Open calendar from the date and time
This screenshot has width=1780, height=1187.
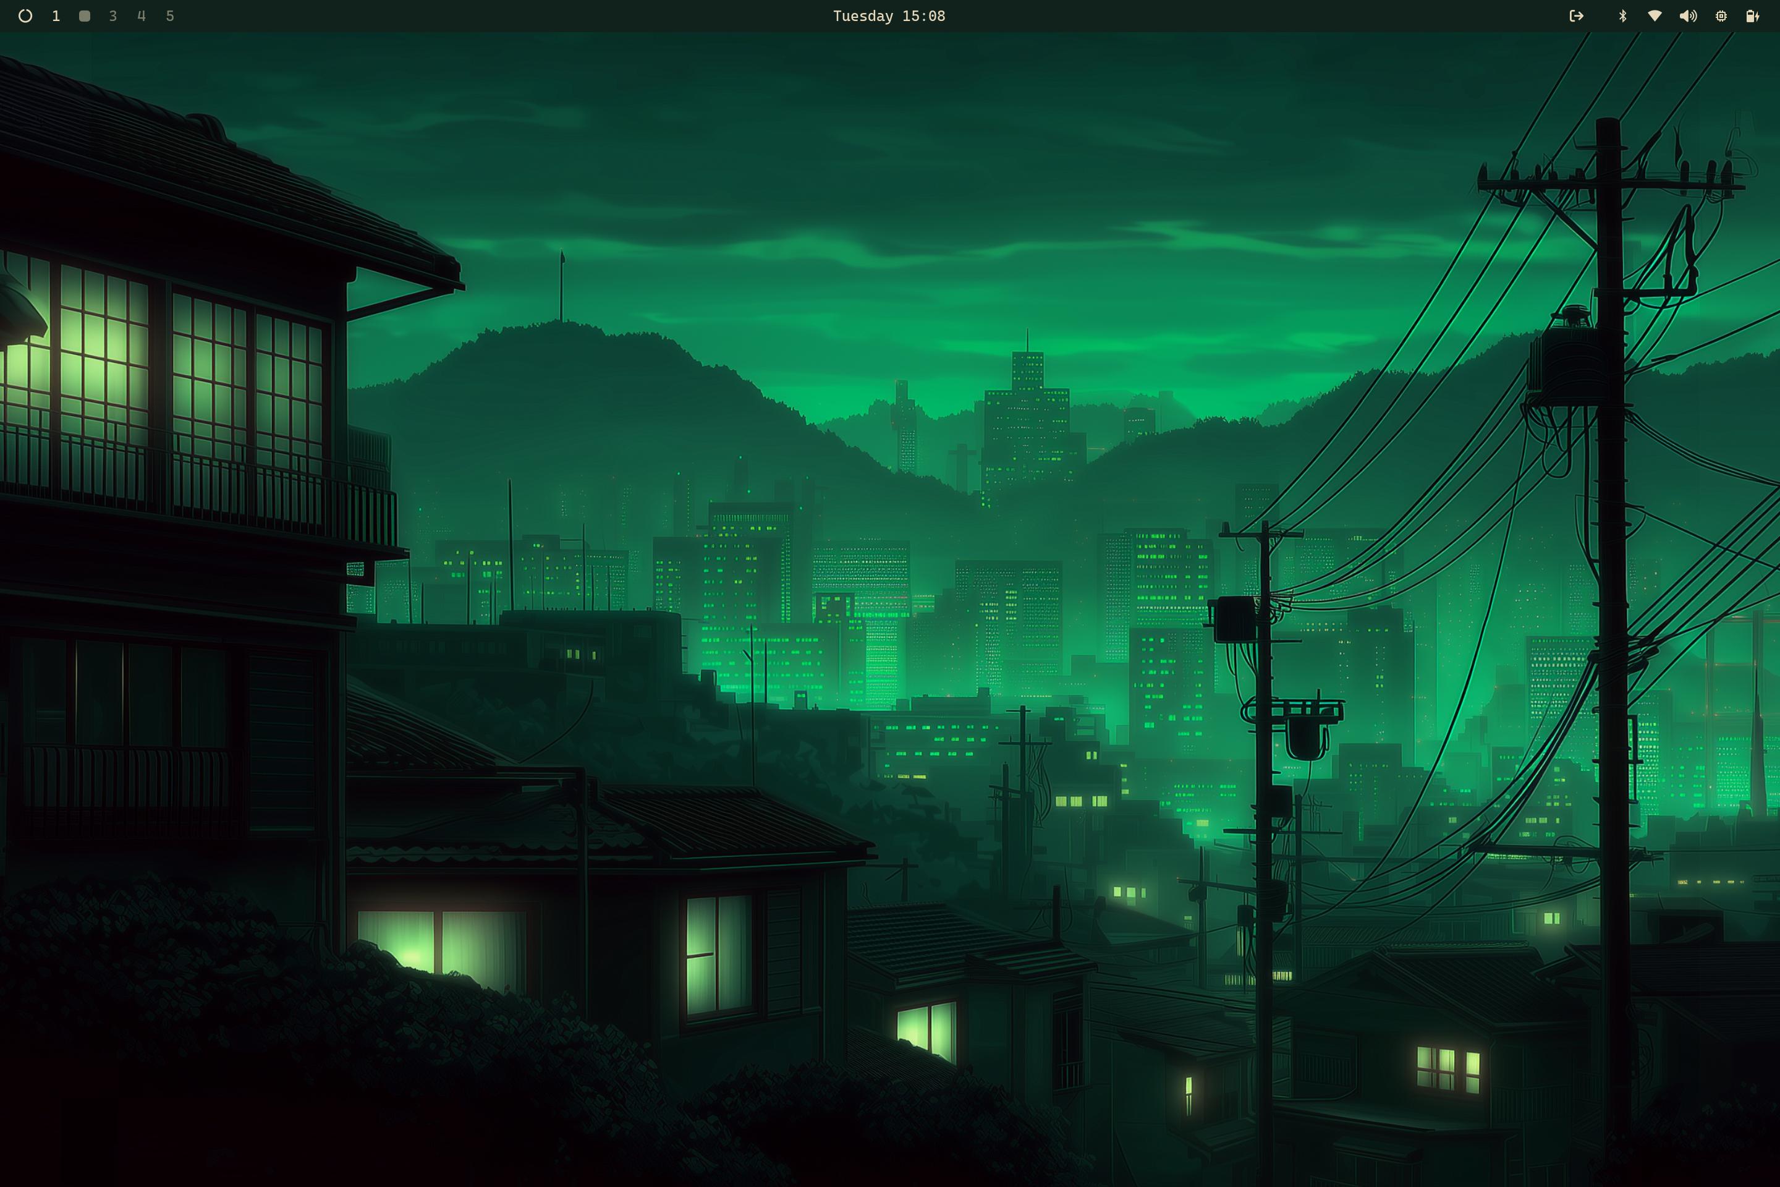[889, 16]
